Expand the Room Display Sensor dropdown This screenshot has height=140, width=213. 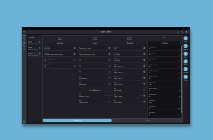tap(58, 60)
